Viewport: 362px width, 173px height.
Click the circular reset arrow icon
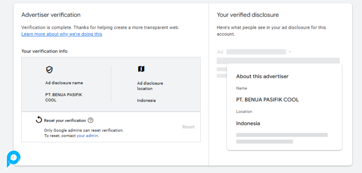click(x=39, y=120)
